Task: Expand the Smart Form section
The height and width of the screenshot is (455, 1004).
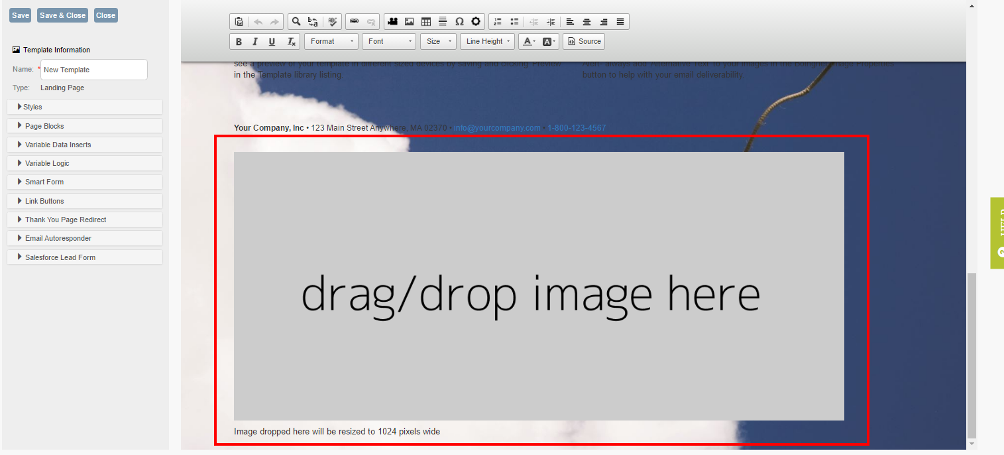Action: pos(85,182)
